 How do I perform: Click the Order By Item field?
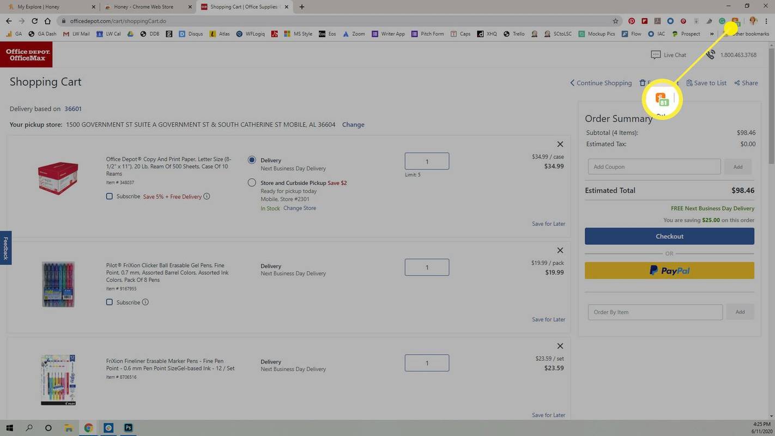coord(655,312)
